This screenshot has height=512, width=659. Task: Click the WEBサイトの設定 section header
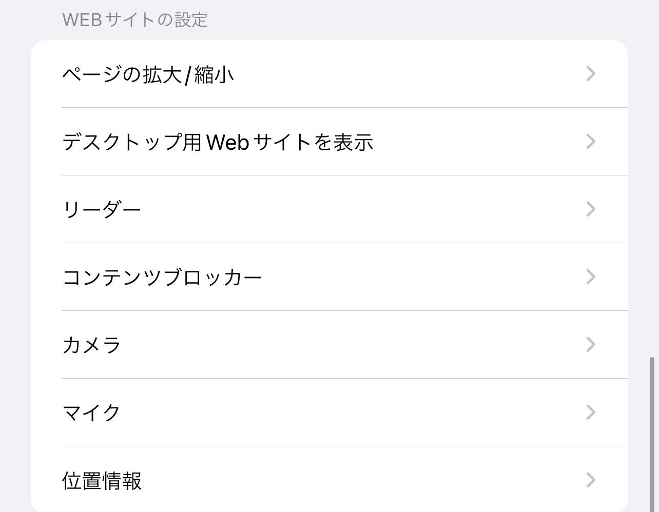click(x=134, y=20)
